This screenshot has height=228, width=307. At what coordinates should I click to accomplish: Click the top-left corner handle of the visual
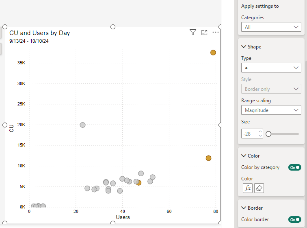point(5,27)
